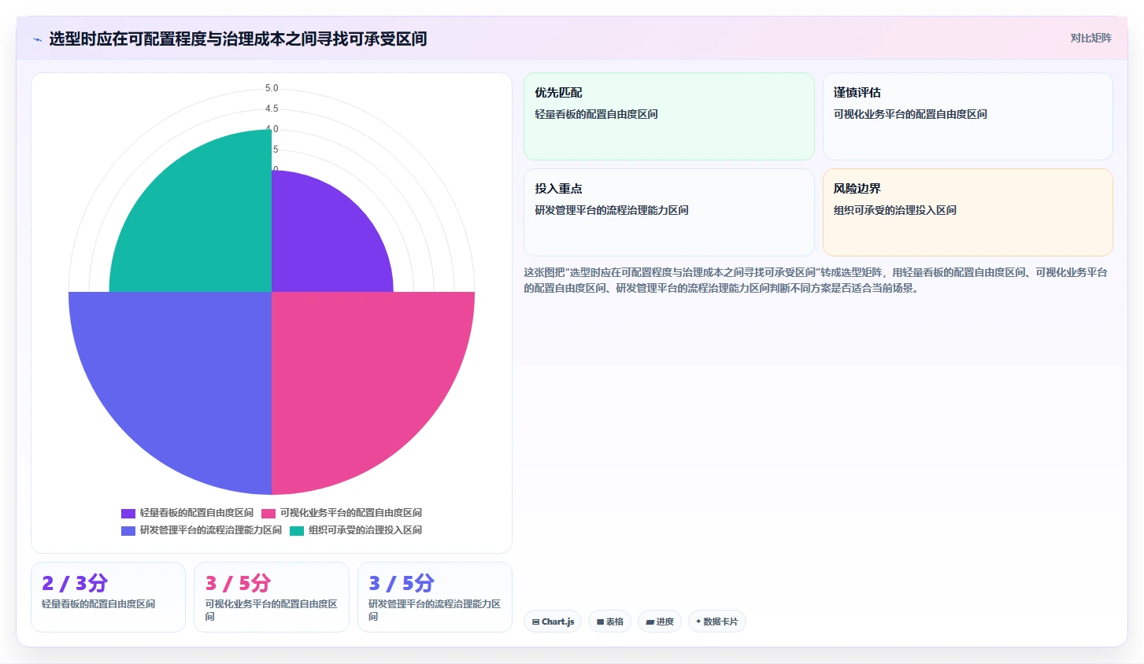
Task: Select the 谨慎评估 card
Action: (x=968, y=116)
